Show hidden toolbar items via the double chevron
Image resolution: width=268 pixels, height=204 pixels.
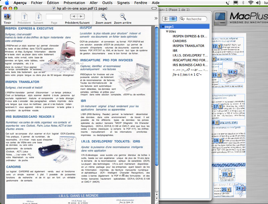(156, 18)
